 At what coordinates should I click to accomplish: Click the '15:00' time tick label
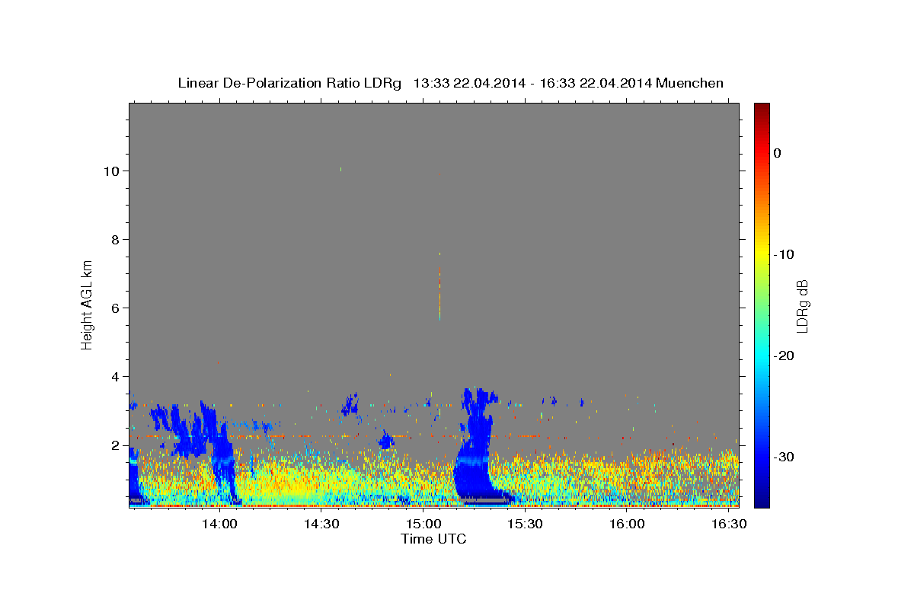pyautogui.click(x=423, y=524)
